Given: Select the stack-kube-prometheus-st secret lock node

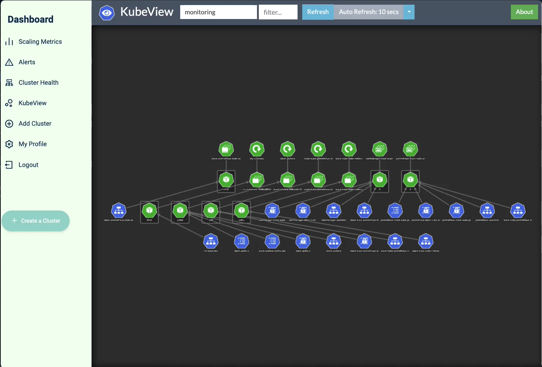Looking at the screenshot, I should pos(364,241).
